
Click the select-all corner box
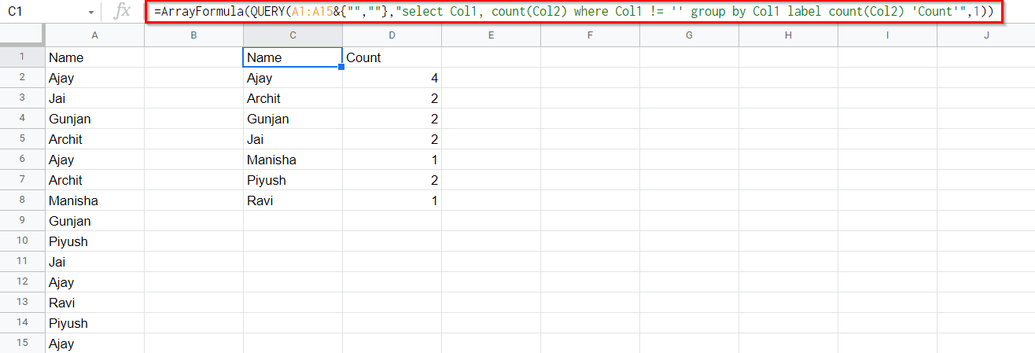point(22,35)
